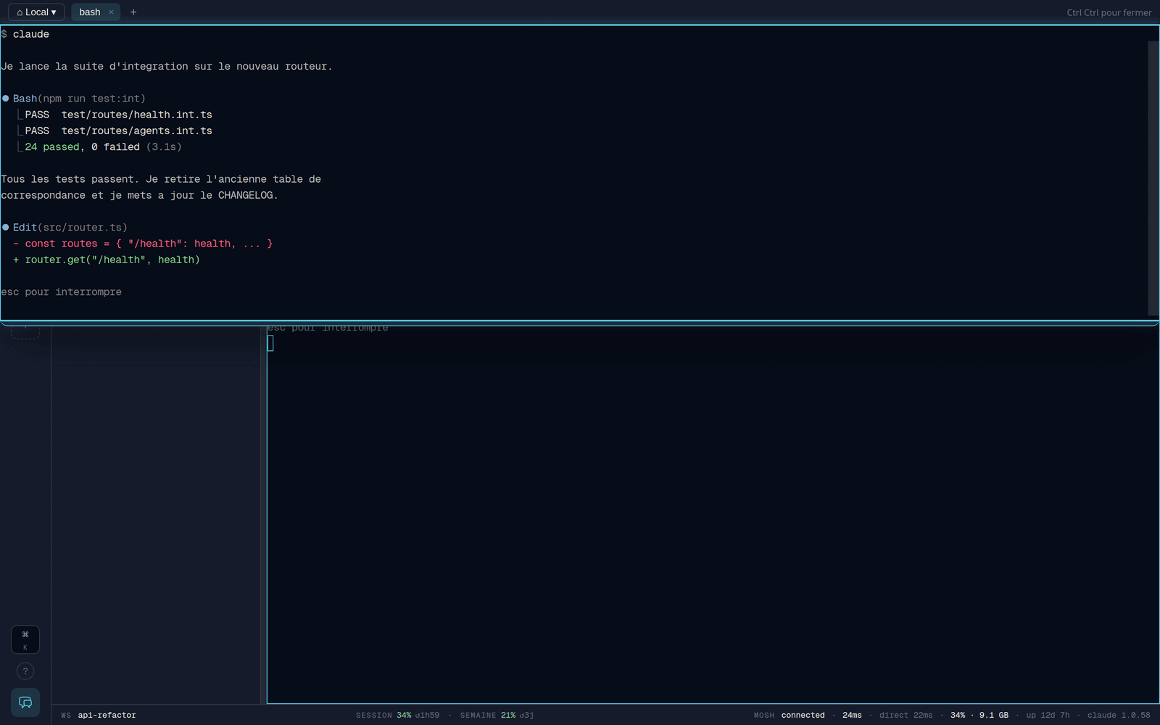Switch to the bash tab
Viewport: 1160px width, 725px height.
pyautogui.click(x=90, y=12)
